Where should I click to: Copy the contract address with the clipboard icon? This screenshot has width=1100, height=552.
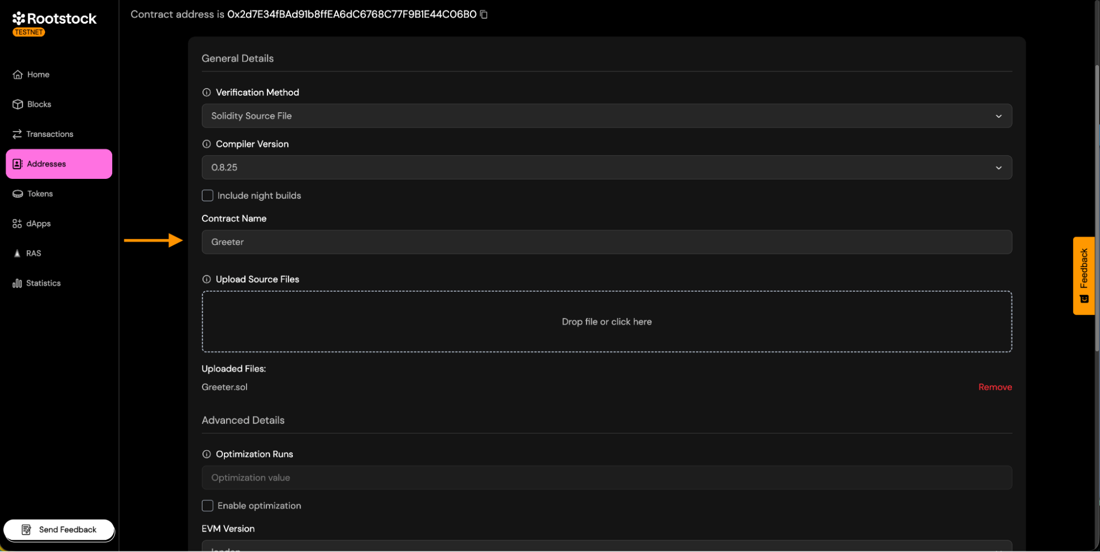tap(484, 14)
